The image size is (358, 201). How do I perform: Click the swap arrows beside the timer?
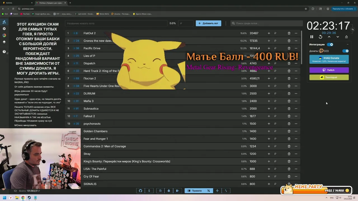353,29
